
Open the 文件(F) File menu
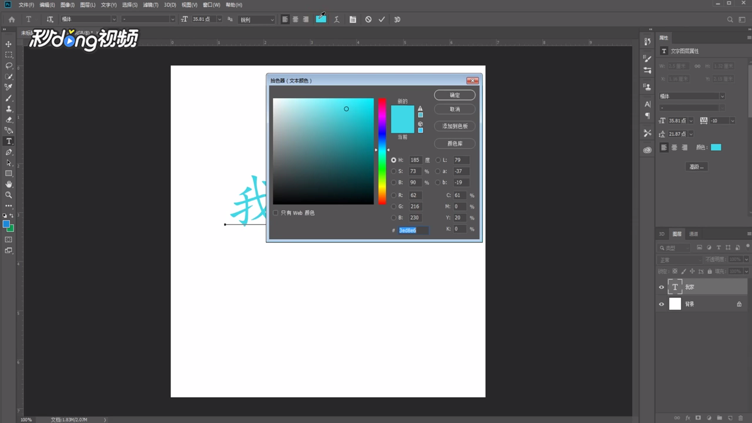[26, 5]
